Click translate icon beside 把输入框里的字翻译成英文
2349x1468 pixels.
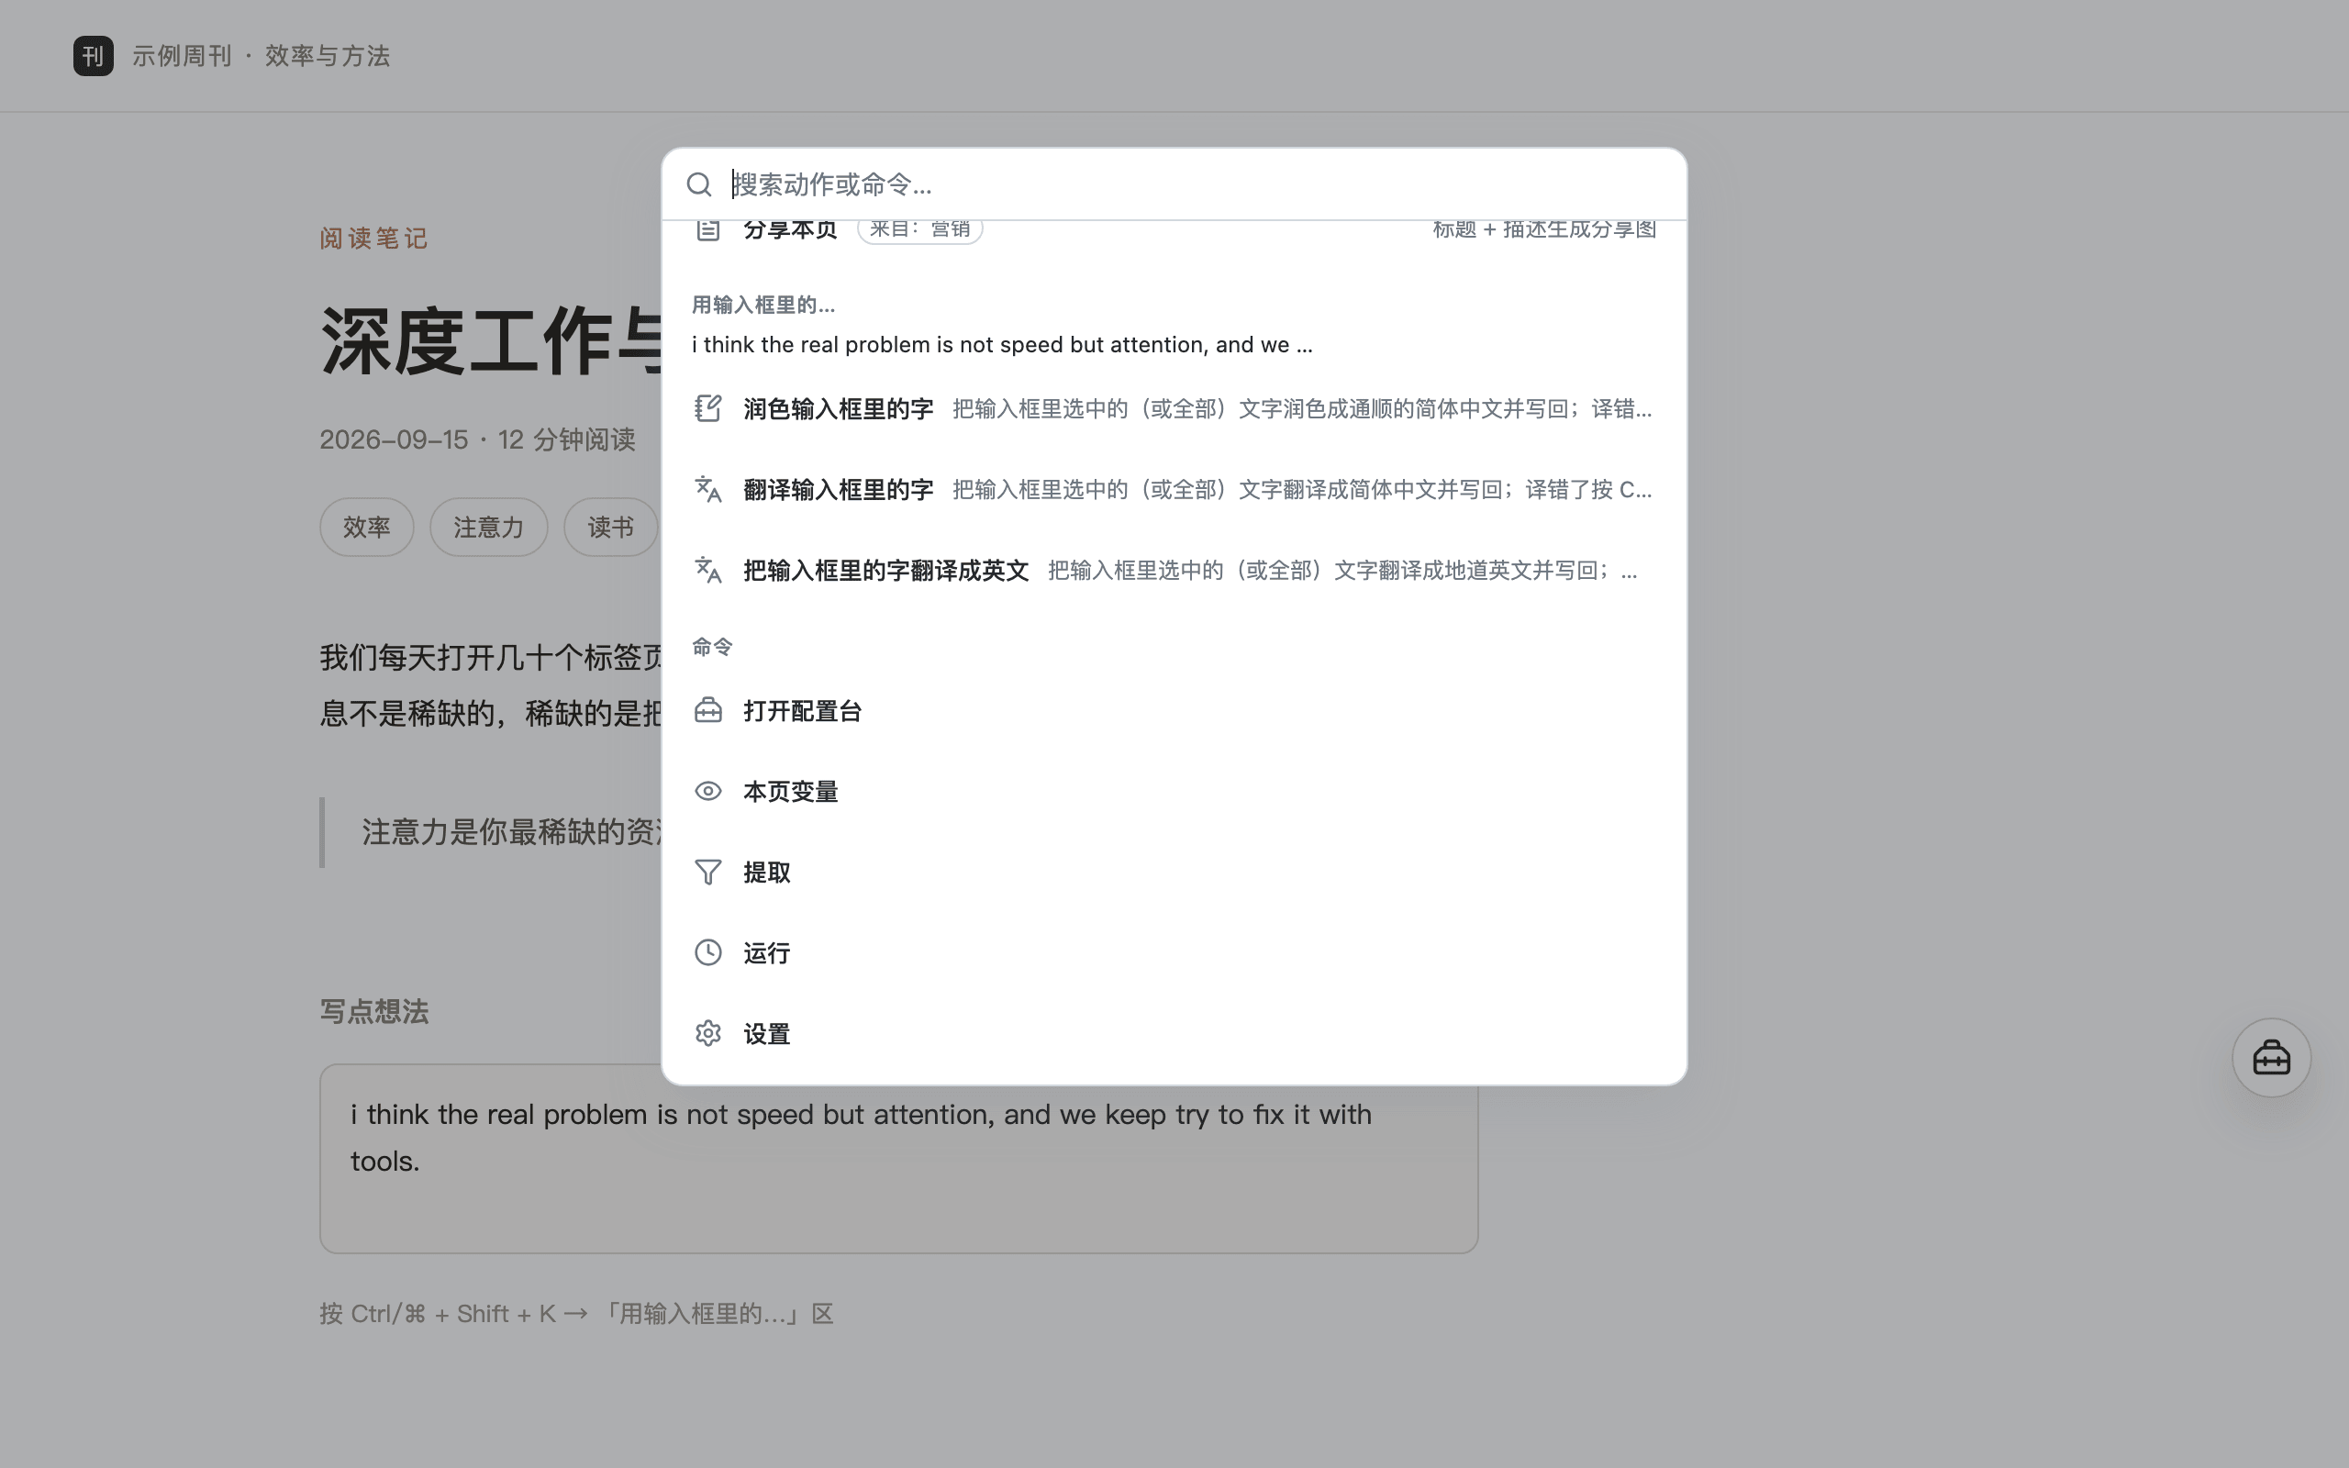coord(707,570)
